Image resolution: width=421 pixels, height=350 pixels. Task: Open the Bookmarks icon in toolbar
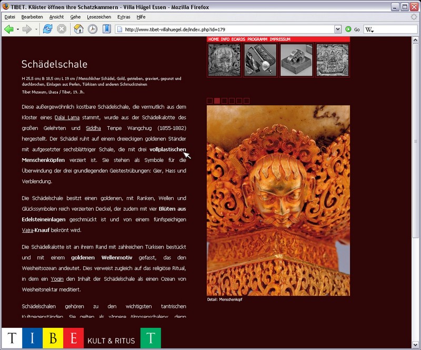point(107,29)
